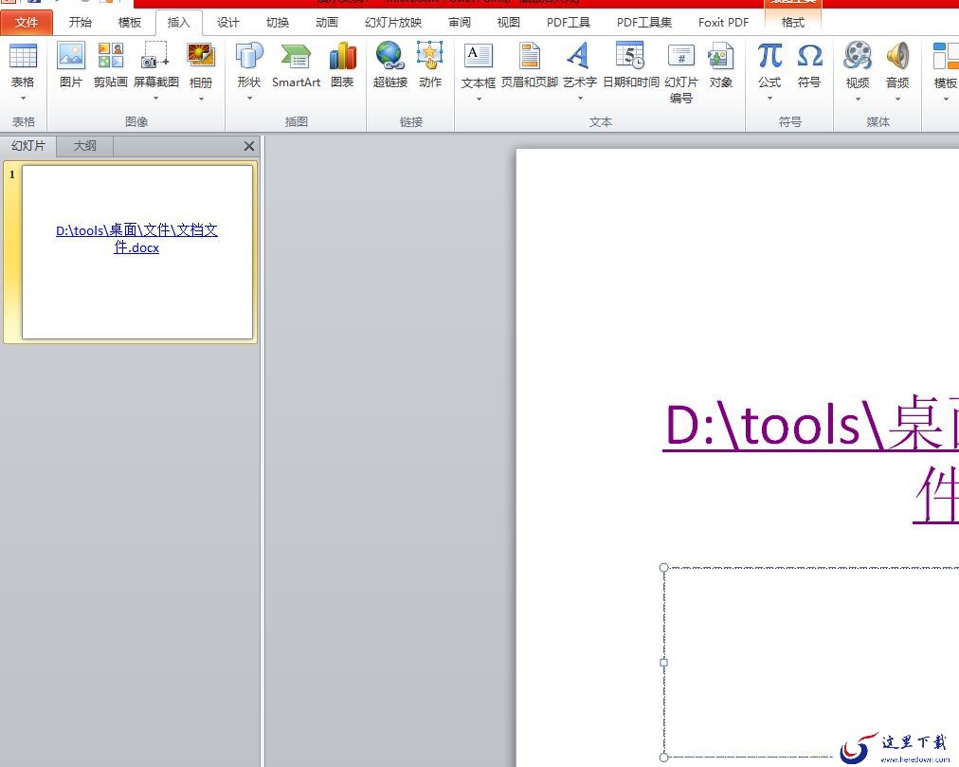The width and height of the screenshot is (959, 767).
Task: Open the 格式 format tab
Action: click(792, 23)
